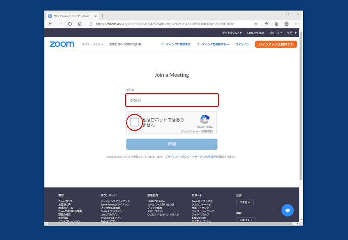Open the お客様の声 footer link
The width and height of the screenshot is (348, 240).
point(64,204)
